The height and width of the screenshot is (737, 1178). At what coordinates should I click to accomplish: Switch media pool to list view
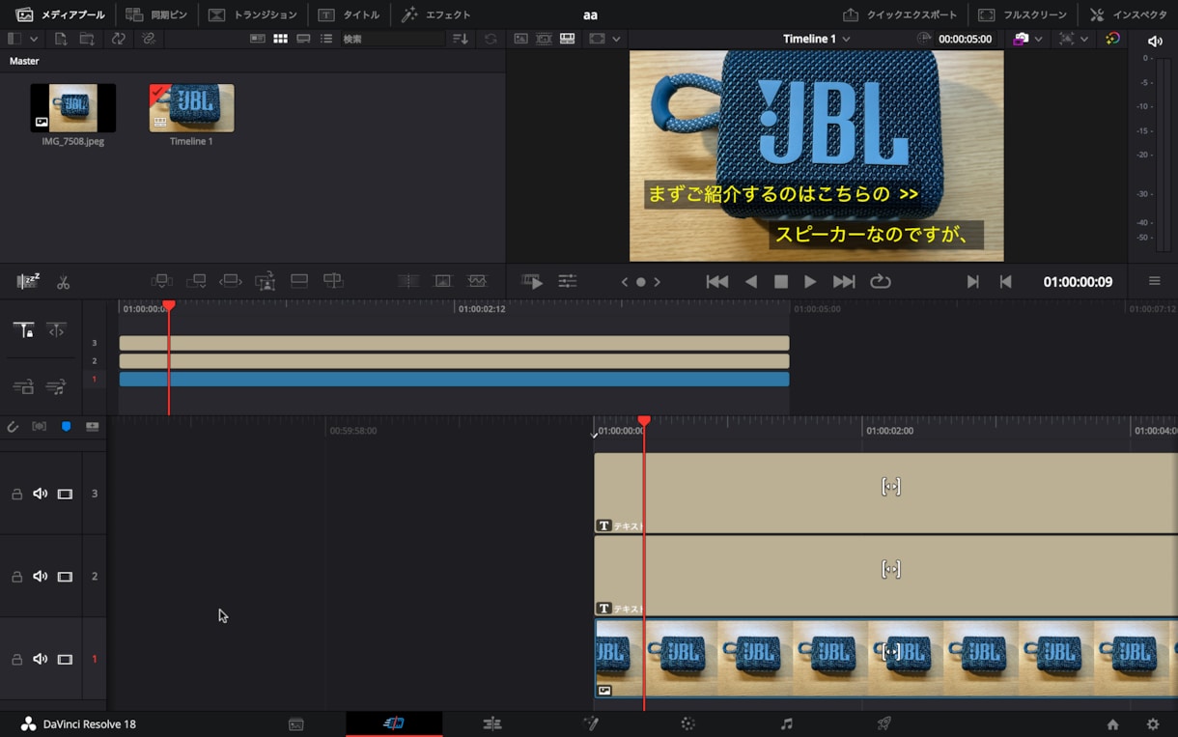point(326,39)
